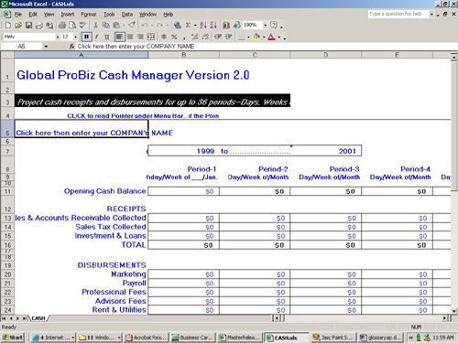Toggle bold formatting
This screenshot has height=343, width=458.
(x=87, y=38)
